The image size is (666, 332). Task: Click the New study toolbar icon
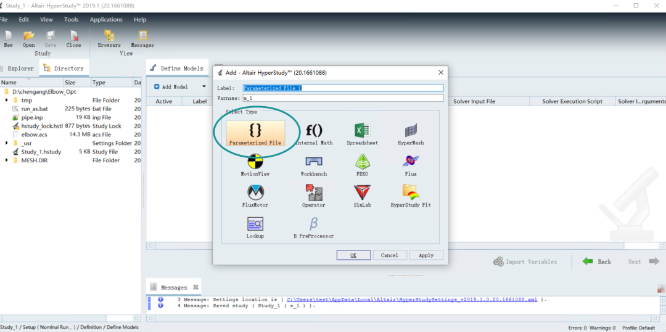[8, 39]
